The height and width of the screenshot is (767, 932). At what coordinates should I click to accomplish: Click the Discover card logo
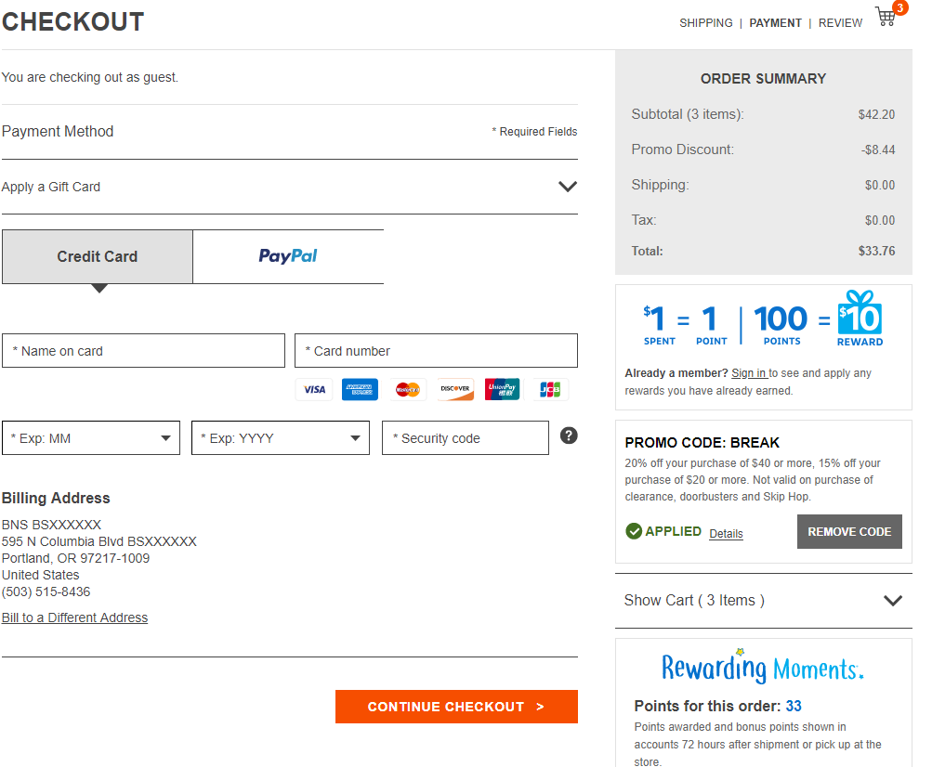pos(455,390)
